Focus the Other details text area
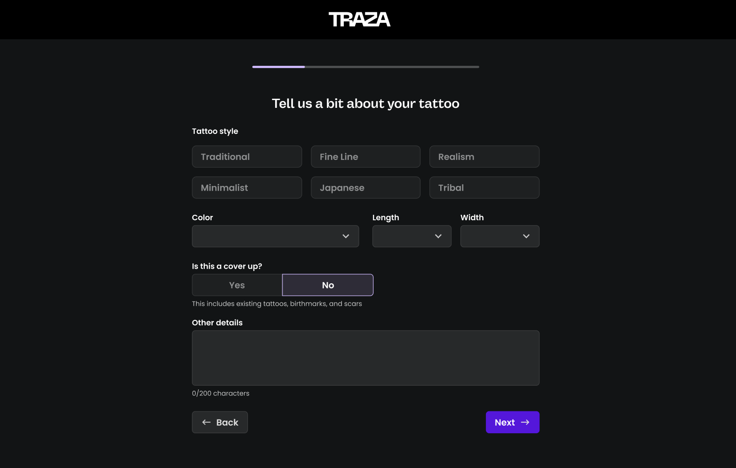Screen dimensions: 736x468 coord(366,358)
